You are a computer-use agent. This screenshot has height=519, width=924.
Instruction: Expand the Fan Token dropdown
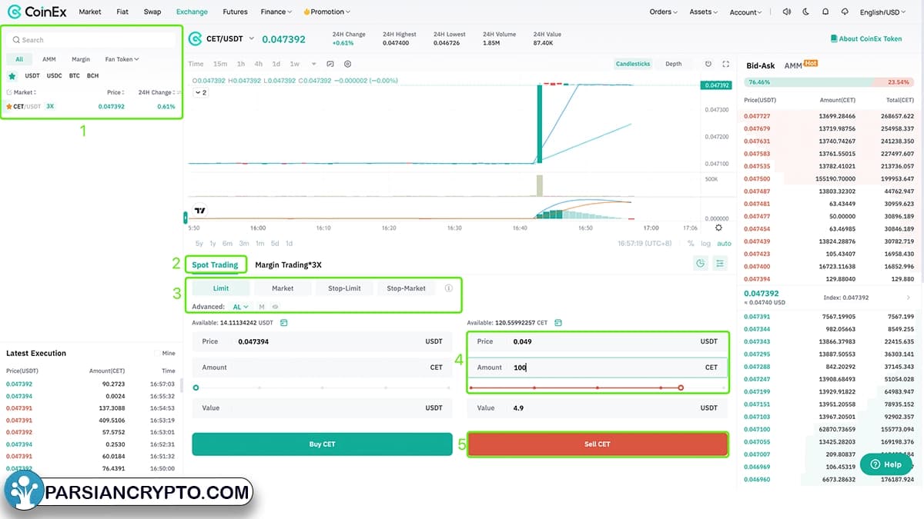122,59
